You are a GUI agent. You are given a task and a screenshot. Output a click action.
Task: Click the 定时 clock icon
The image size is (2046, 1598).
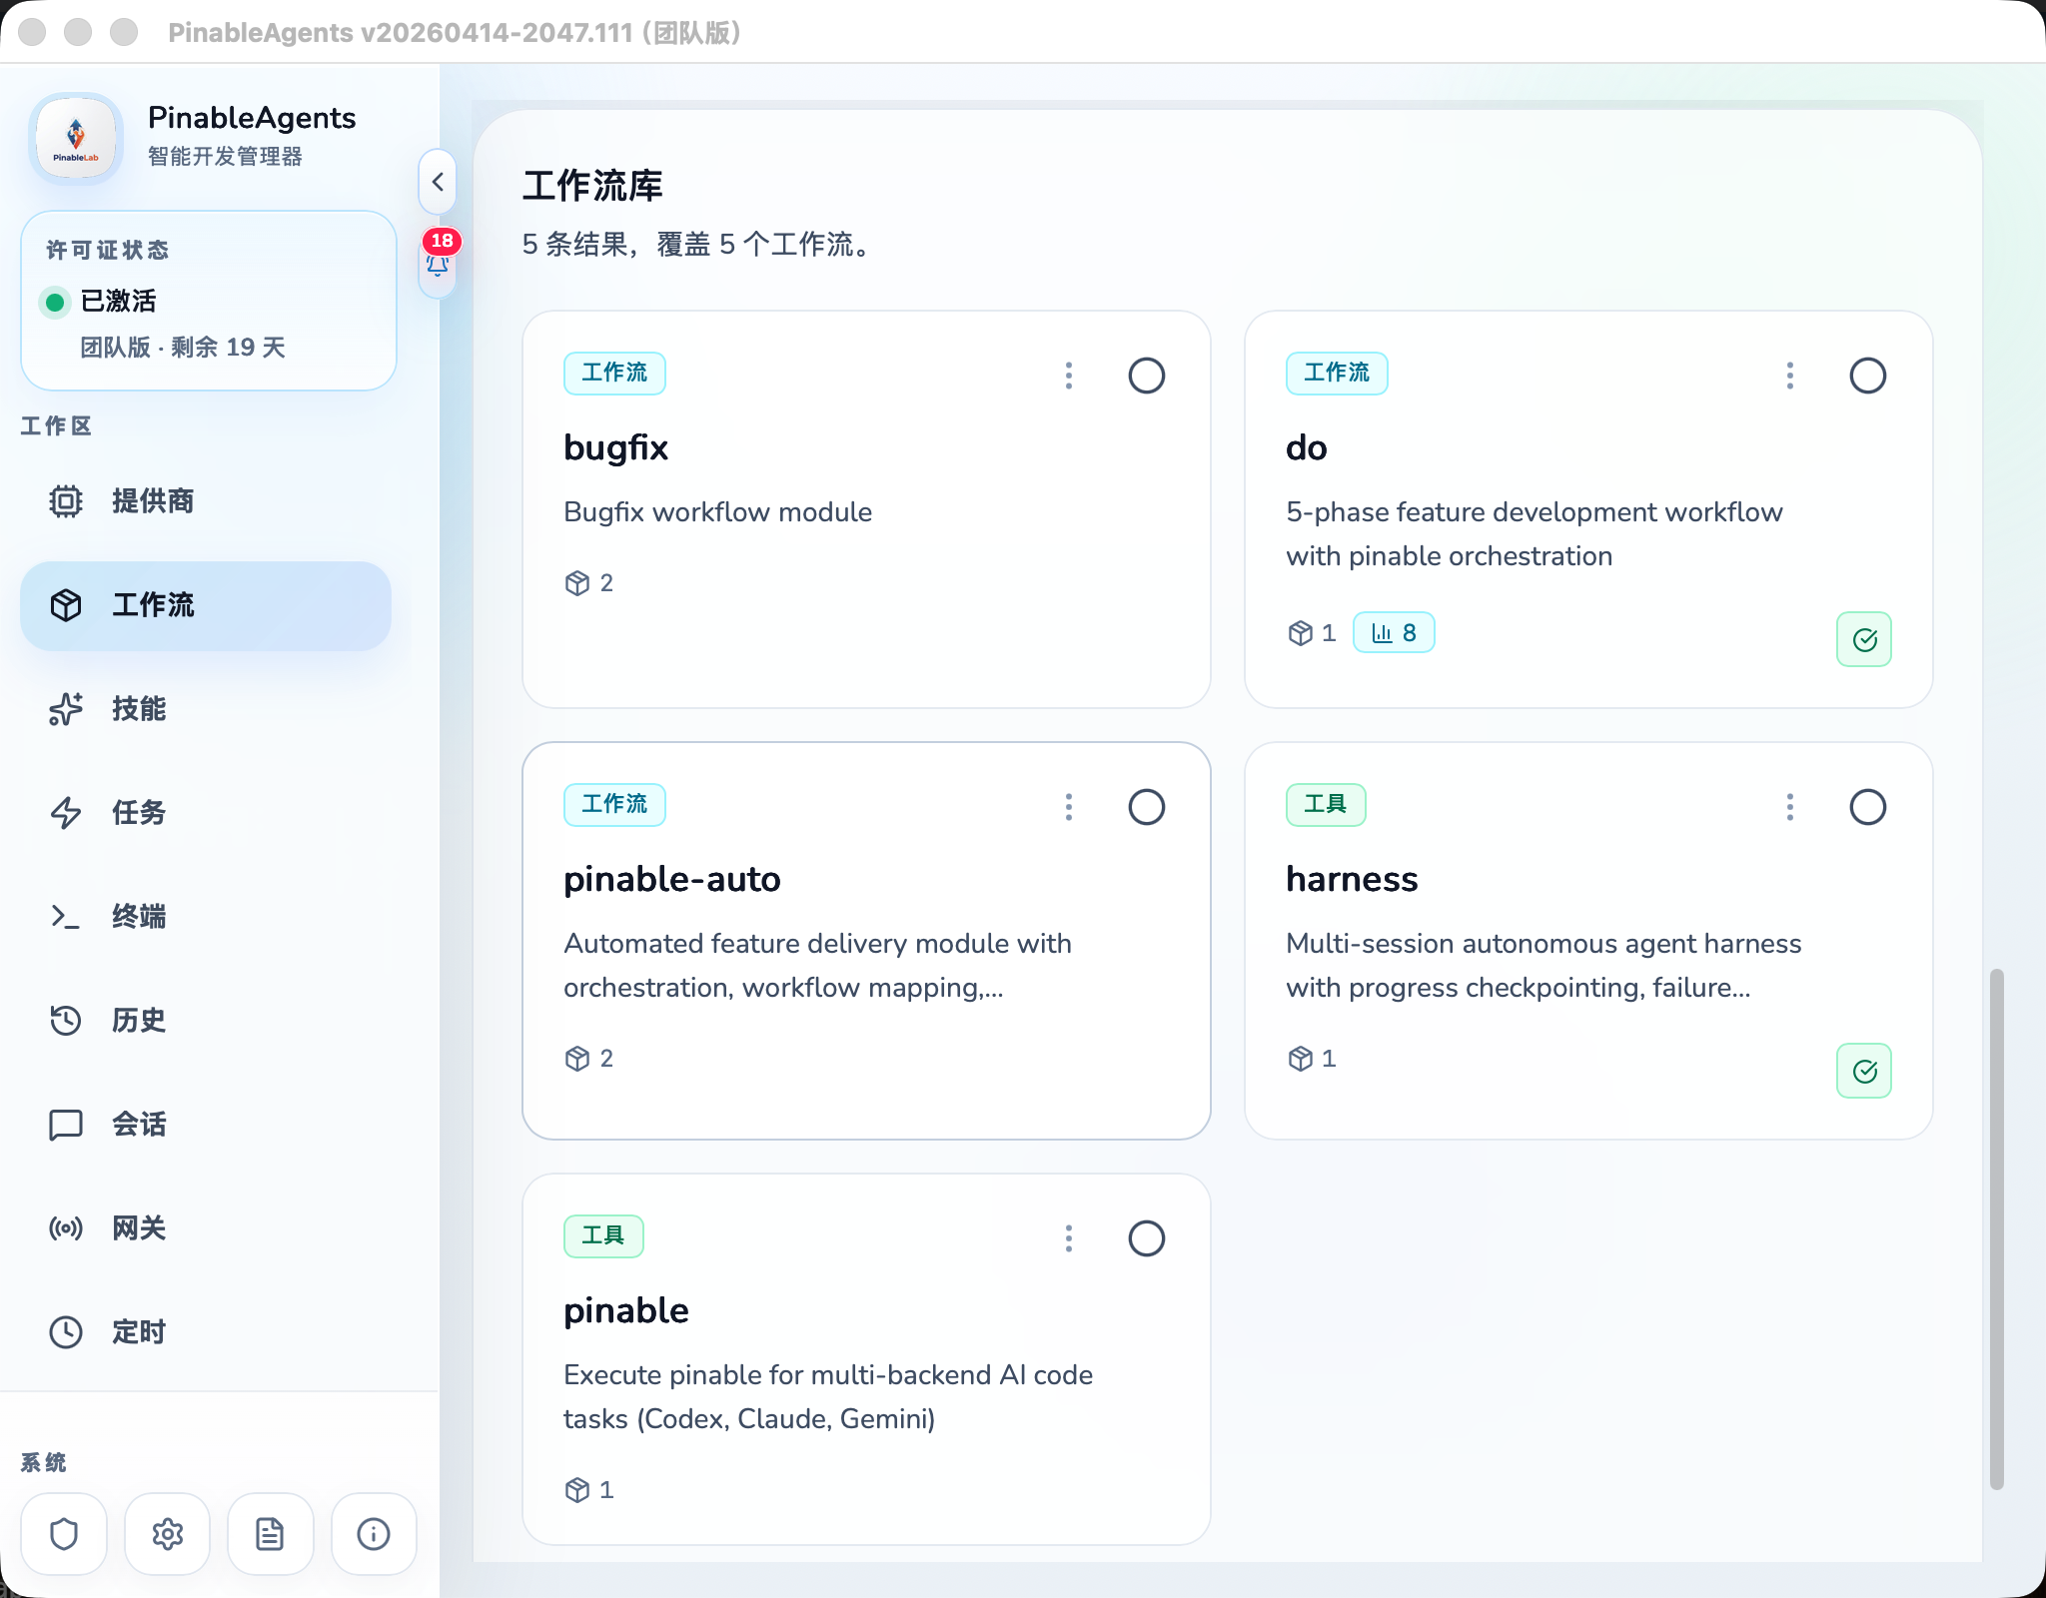(66, 1332)
